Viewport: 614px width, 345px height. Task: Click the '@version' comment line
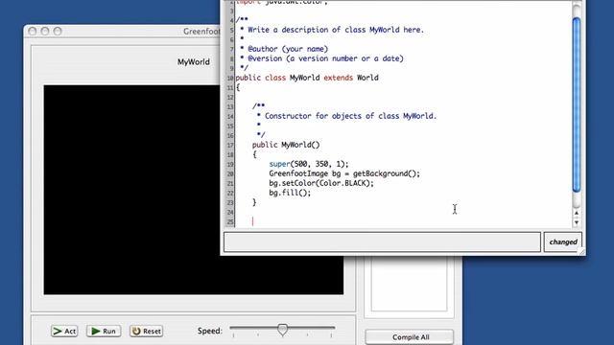pyautogui.click(x=325, y=58)
